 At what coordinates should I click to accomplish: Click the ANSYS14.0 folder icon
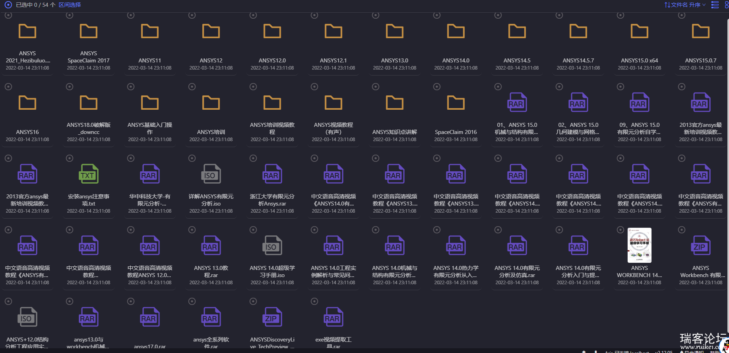(456, 31)
